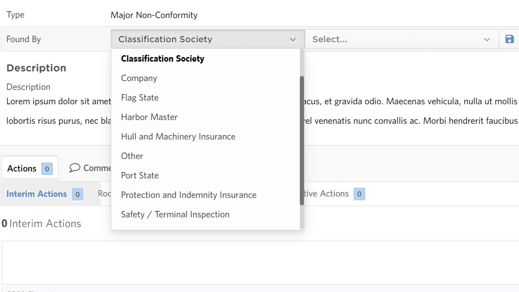Select the highlighted Classification Society option

click(x=163, y=59)
